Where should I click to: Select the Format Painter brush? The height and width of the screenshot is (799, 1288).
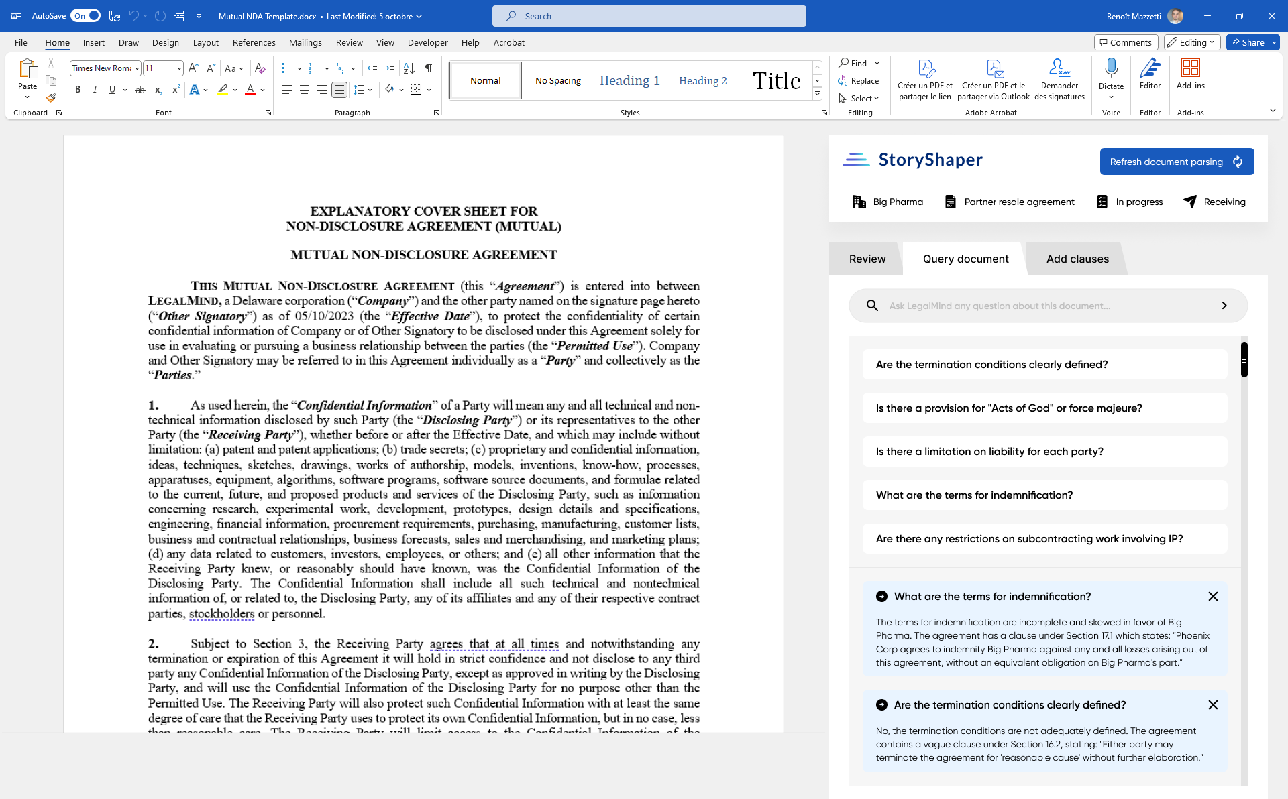(51, 97)
